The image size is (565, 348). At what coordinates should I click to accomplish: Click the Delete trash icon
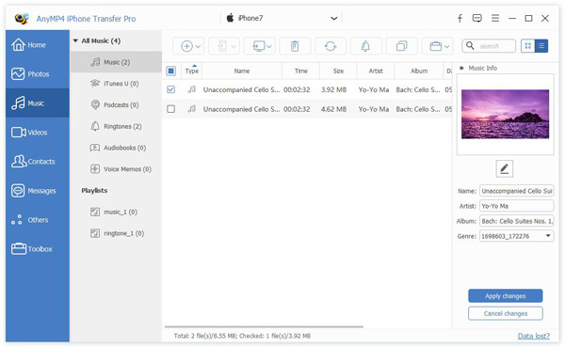point(295,46)
